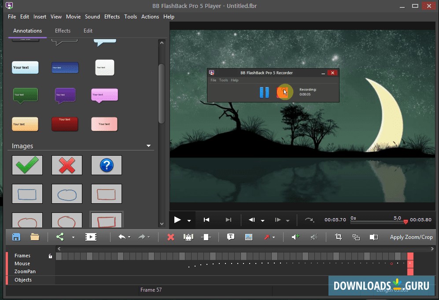
Task: Click the muted speaker icon
Action: click(314, 237)
